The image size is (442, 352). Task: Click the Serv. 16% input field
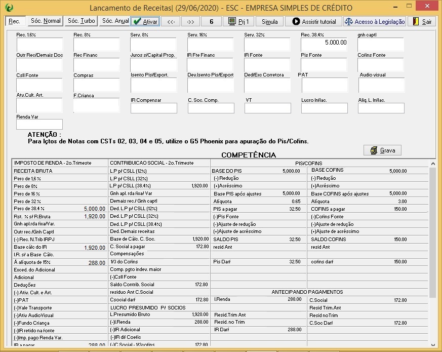[x=210, y=45]
